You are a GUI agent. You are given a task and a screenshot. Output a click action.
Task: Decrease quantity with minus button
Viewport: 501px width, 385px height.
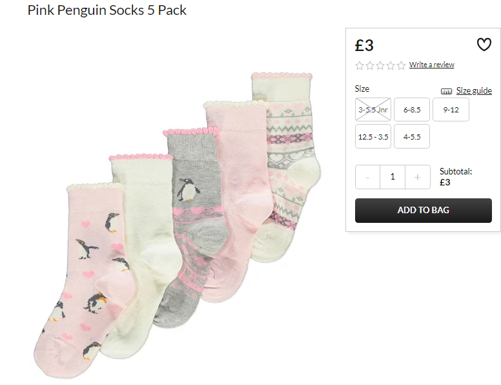[x=367, y=177]
